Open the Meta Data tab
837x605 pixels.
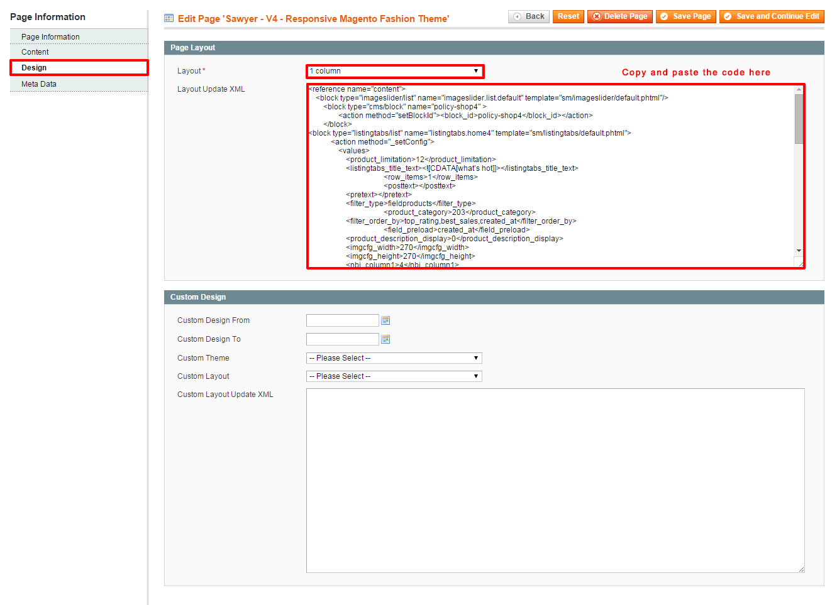pos(79,84)
